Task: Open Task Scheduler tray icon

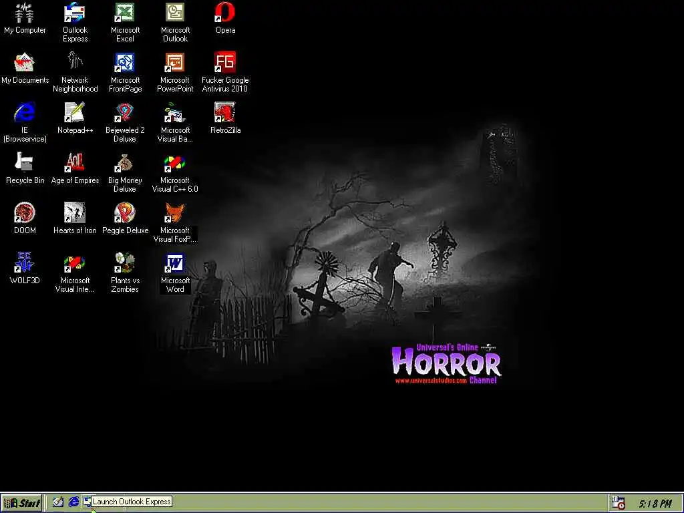Action: coord(618,504)
